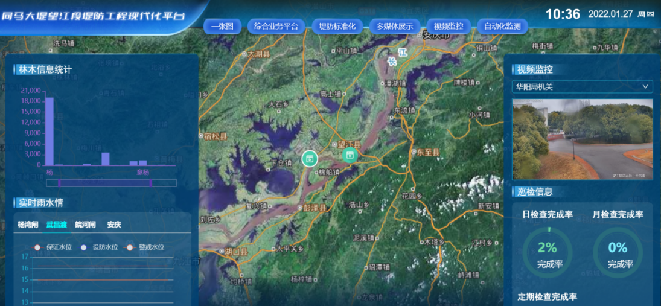Viewport: 661px width, 306px height.
Task: Click the 0% 月检查完成率 gauge
Action: 618,253
